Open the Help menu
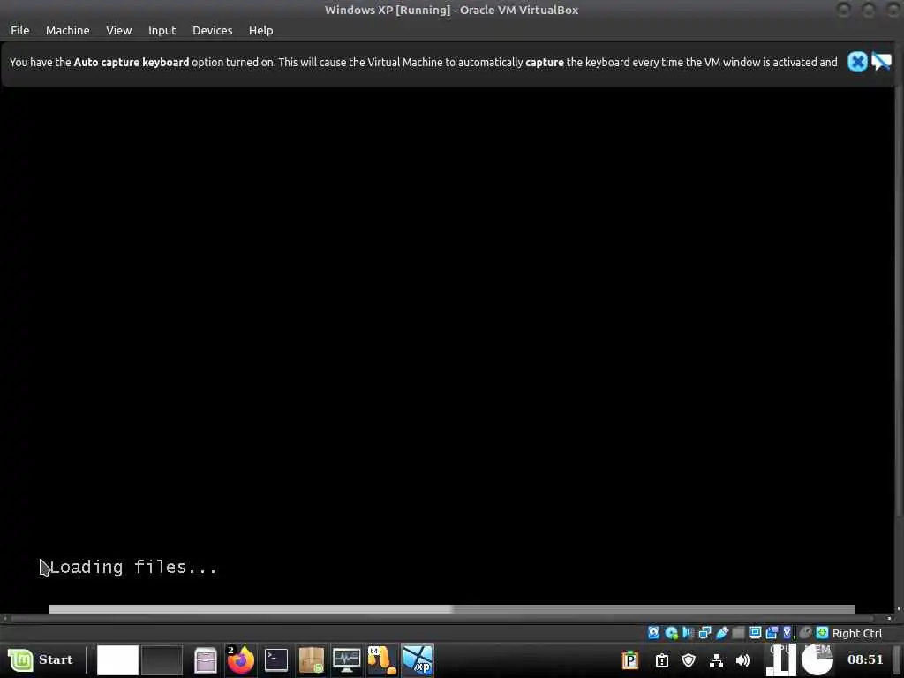This screenshot has height=678, width=904. [x=260, y=31]
